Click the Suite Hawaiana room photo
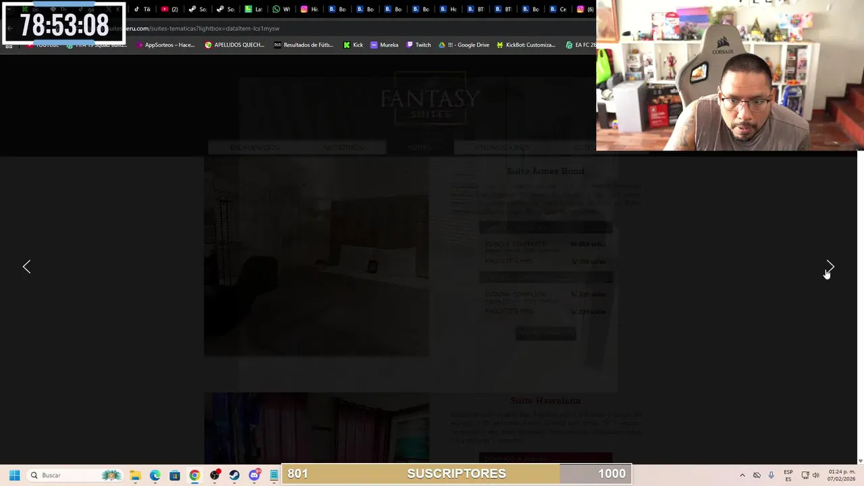864x486 pixels. 317,429
